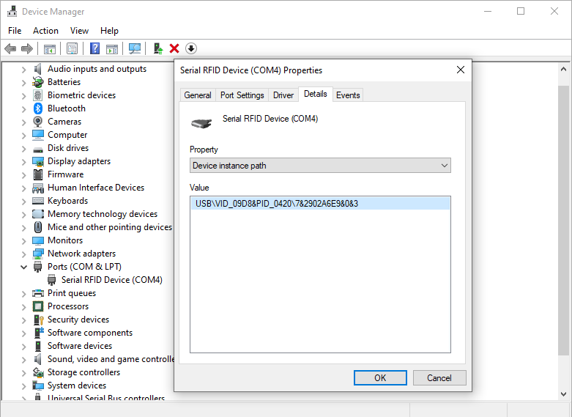Click the red Uninstall device icon
Screen dimensions: 572x417
(174, 49)
